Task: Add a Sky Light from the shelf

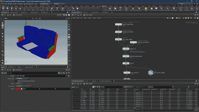Action: 152,9
